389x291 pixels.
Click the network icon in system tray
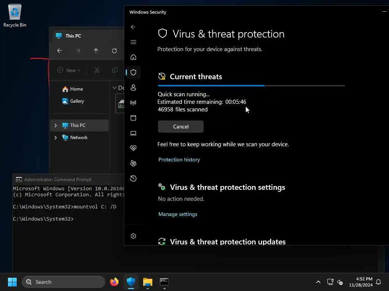330,282
